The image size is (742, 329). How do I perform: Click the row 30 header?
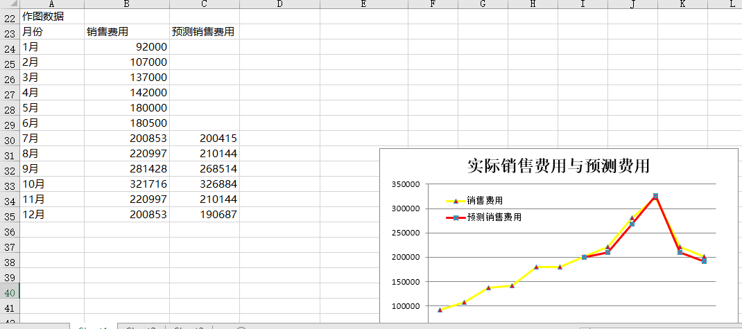pos(9,139)
